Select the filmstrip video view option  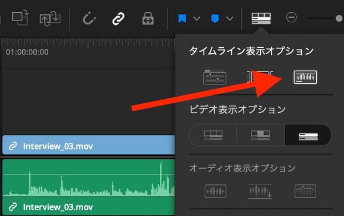213,135
